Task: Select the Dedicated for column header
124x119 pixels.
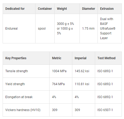Action: [x=15, y=9]
